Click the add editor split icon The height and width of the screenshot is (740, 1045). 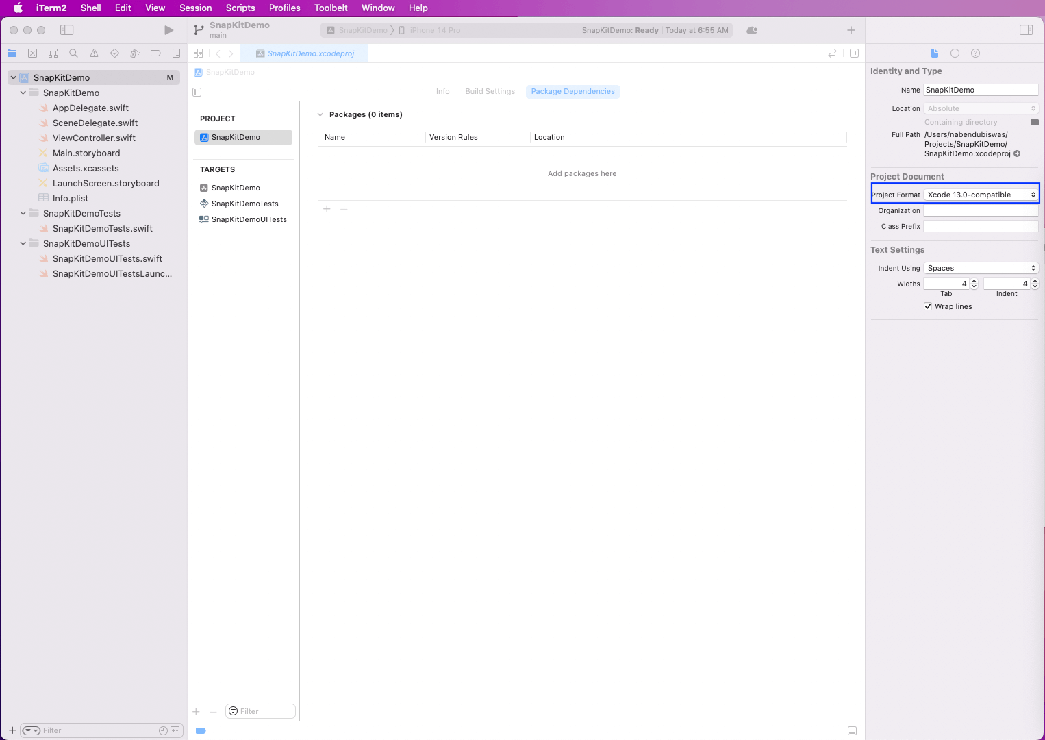click(x=854, y=53)
